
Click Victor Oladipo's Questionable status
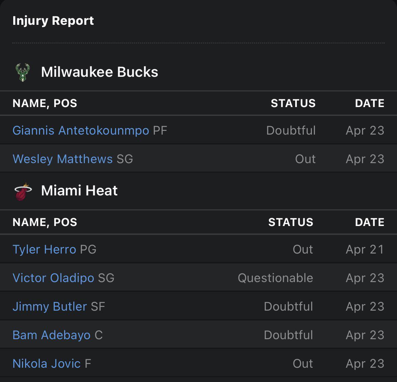275,278
